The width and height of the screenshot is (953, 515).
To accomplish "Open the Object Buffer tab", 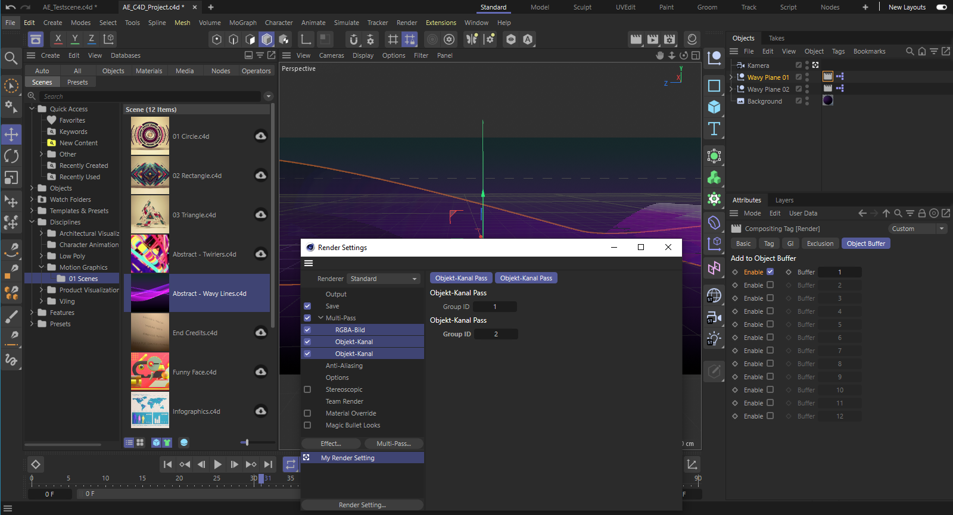I will (865, 244).
